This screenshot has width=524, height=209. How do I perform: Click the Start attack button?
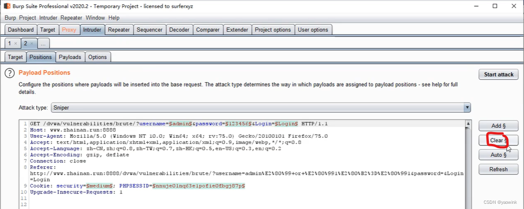(498, 75)
